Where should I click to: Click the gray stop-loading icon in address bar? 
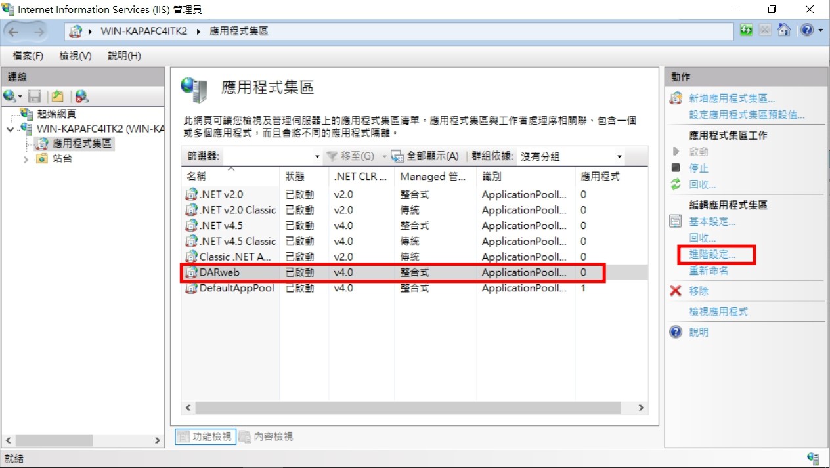click(766, 30)
